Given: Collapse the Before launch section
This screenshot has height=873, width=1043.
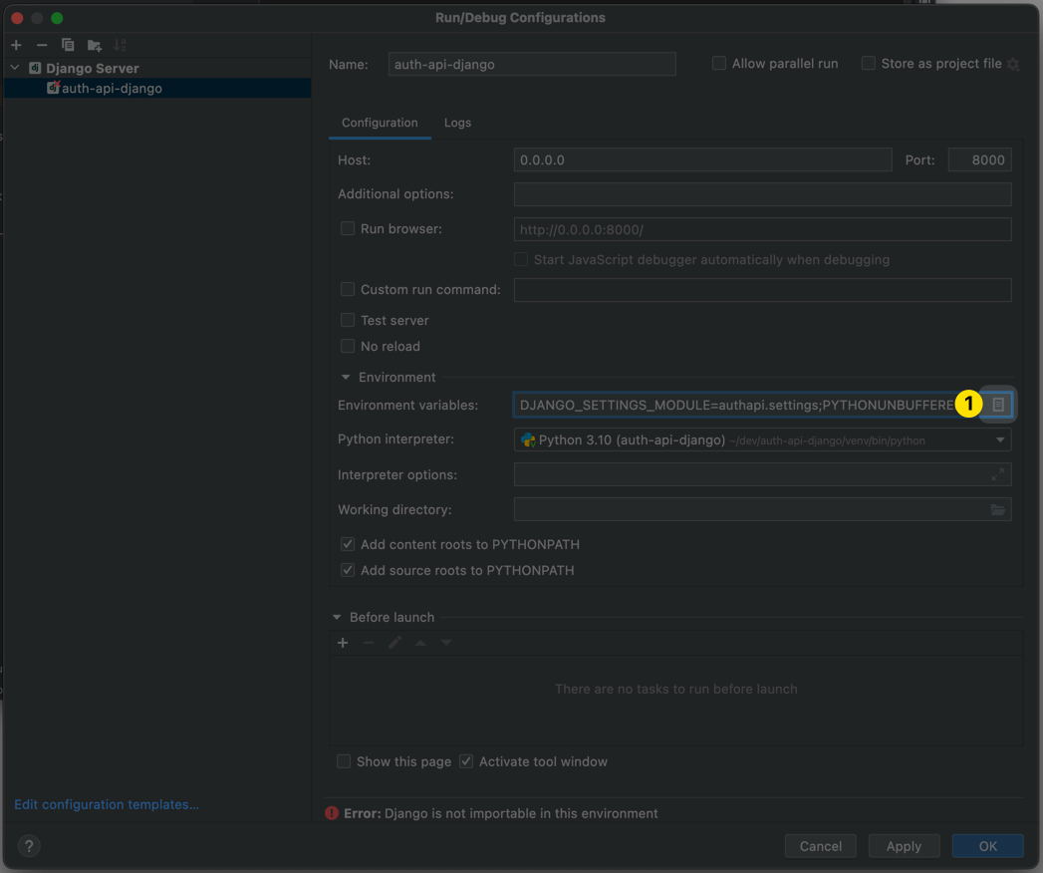Looking at the screenshot, I should pyautogui.click(x=337, y=618).
